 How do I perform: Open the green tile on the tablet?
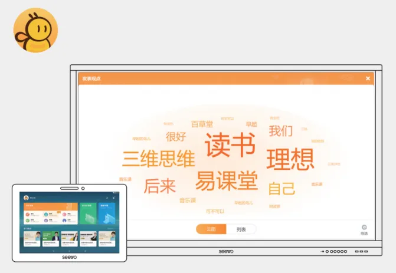click(88, 213)
